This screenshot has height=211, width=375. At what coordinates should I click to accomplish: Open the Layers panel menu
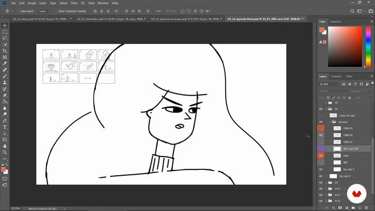click(x=371, y=76)
